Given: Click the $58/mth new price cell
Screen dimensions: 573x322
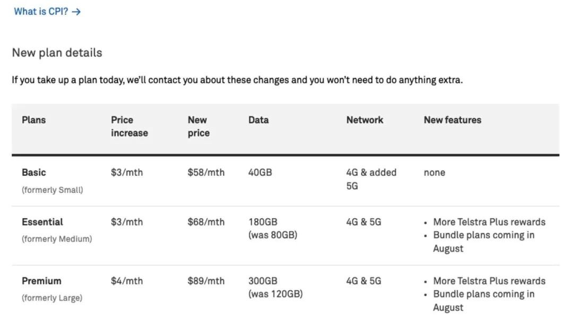Looking at the screenshot, I should [206, 173].
